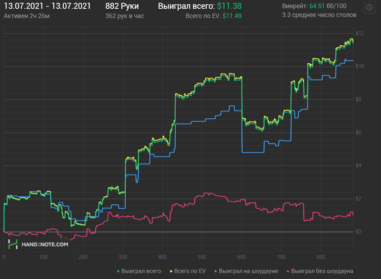381x279 pixels.
Task: Click the '362 рук в час' label
Action: pyautogui.click(x=125, y=16)
